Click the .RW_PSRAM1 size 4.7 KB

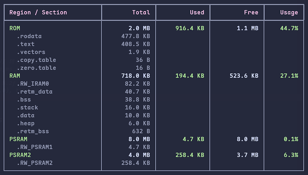[x=139, y=147]
